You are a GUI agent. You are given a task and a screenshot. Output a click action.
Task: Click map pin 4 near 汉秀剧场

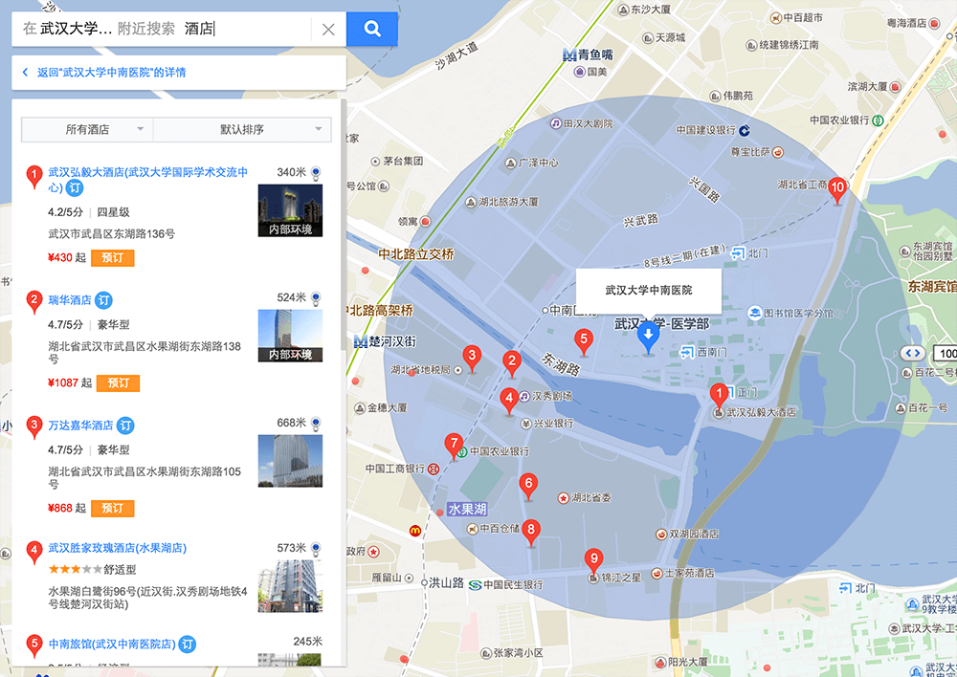[x=509, y=400]
